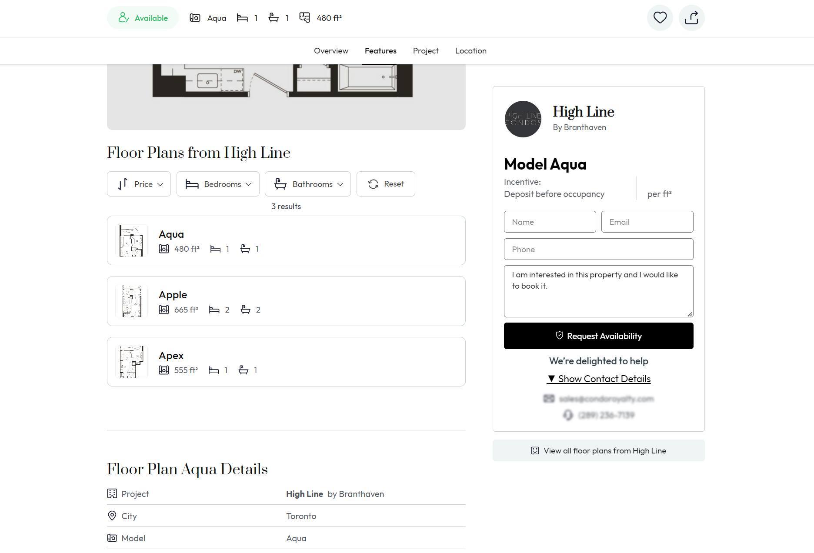The width and height of the screenshot is (814, 553).
Task: Switch to the Overview tab
Action: point(331,51)
